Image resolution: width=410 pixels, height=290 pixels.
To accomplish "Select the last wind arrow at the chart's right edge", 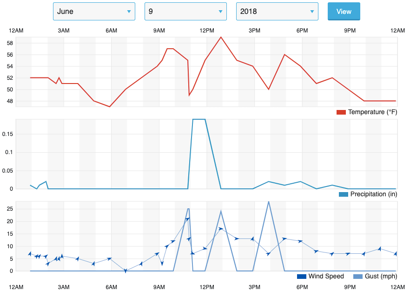I will click(396, 254).
